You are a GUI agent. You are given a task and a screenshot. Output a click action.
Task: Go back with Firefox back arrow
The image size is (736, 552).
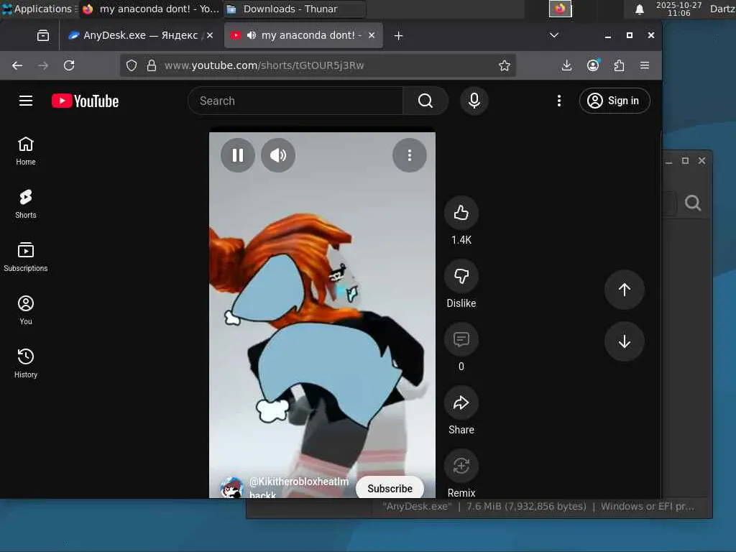tap(17, 65)
